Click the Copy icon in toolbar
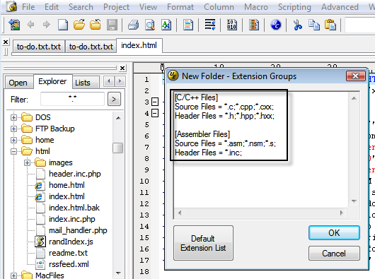This screenshot has height=279, width=375. point(313,25)
